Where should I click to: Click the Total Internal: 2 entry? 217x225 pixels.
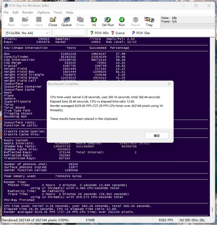tap(106, 152)
